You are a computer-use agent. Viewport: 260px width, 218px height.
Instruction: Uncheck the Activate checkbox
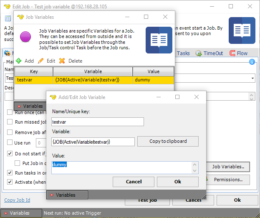10,182
